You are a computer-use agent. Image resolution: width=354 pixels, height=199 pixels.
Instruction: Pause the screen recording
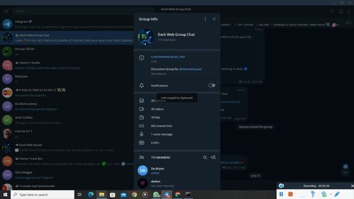(281, 194)
